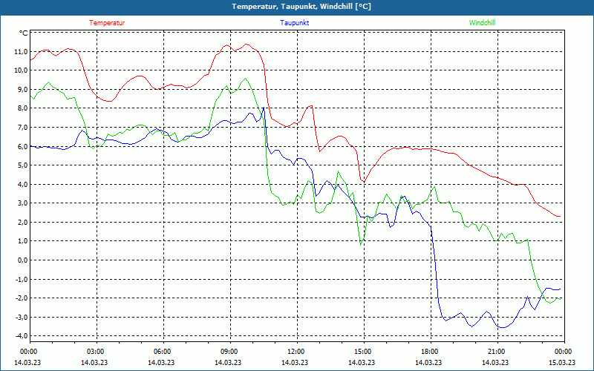
Task: Click the 9,0 y-axis value
Action: [x=22, y=89]
